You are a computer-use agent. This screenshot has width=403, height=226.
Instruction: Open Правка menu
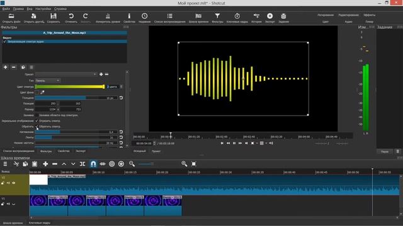[18, 9]
